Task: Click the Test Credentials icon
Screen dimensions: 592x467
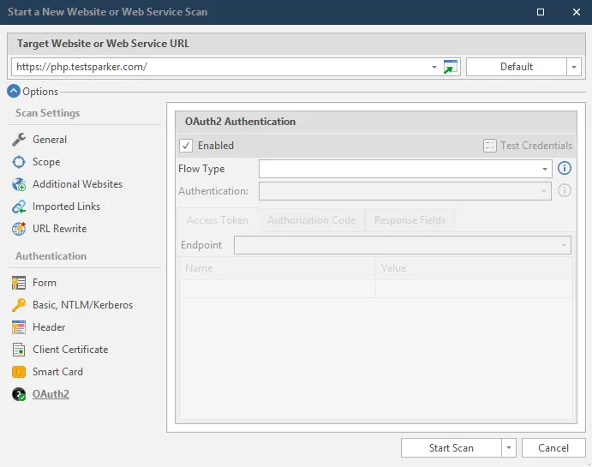Action: [x=490, y=146]
